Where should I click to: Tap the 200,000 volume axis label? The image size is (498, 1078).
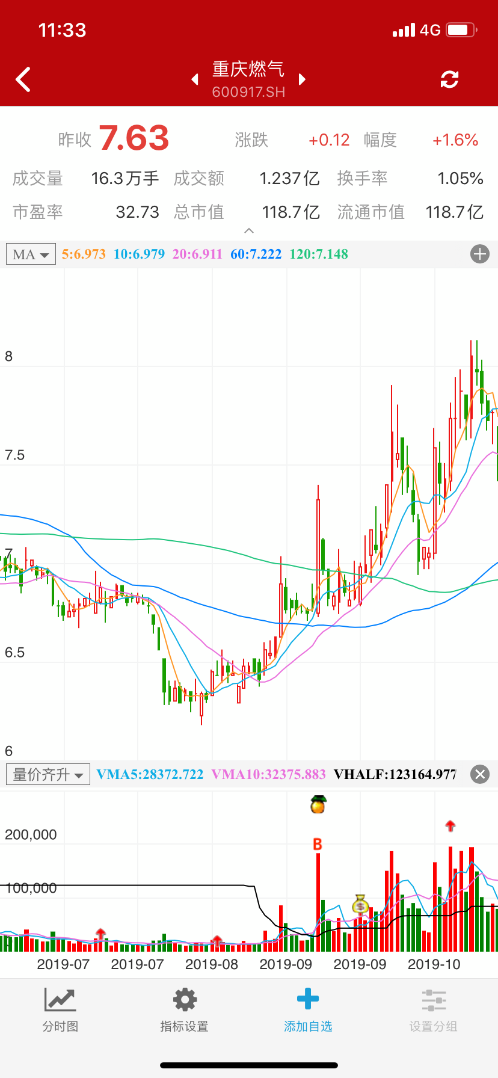(x=31, y=834)
